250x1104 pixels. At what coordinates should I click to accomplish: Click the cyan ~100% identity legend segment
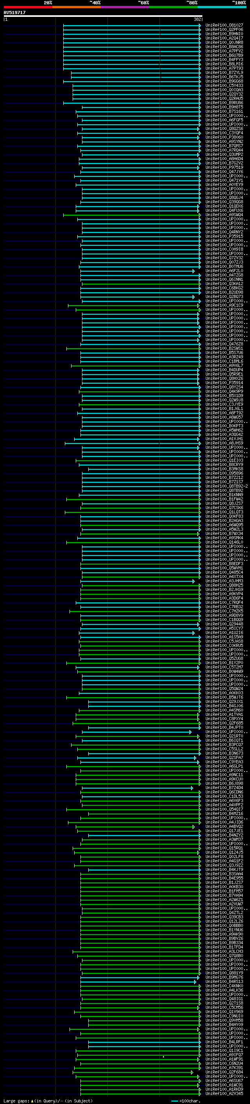click(x=222, y=7)
